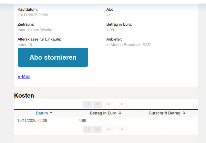Toggle the Datum descending sort arrow
The height and width of the screenshot is (143, 206).
51,113
